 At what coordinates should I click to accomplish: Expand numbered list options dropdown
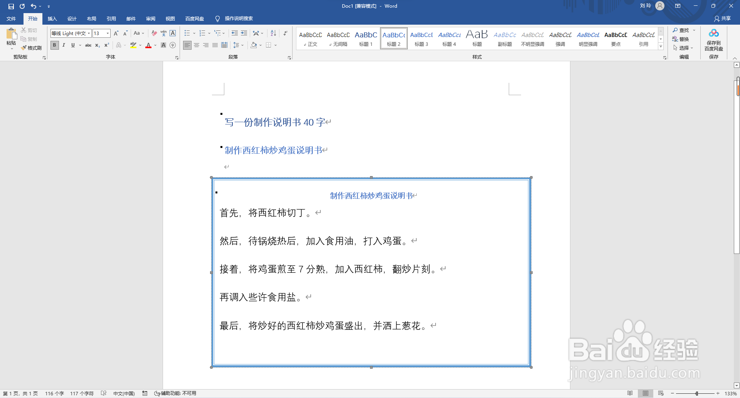209,34
